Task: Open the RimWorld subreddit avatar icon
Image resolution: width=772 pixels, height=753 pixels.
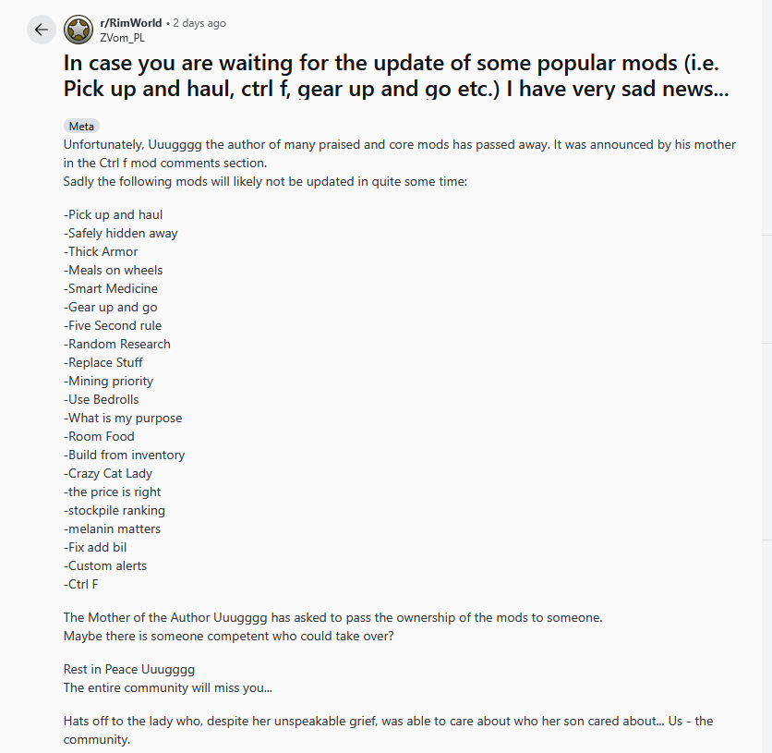Action: [x=78, y=30]
